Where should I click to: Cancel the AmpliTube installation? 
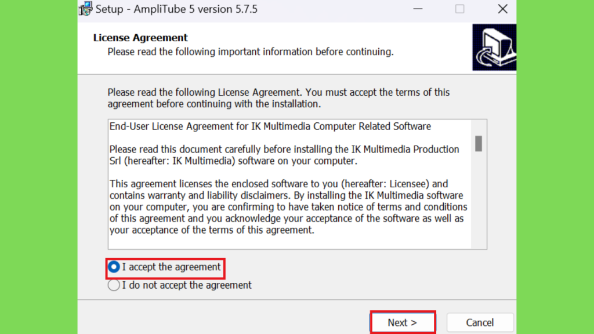click(480, 322)
